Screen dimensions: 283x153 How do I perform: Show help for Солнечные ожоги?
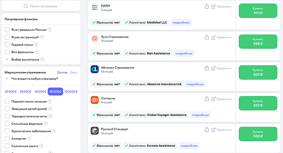click(x=41, y=146)
